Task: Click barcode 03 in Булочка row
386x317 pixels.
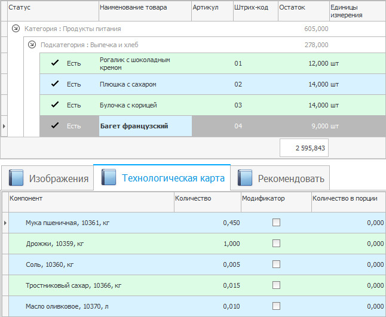Action: point(238,105)
